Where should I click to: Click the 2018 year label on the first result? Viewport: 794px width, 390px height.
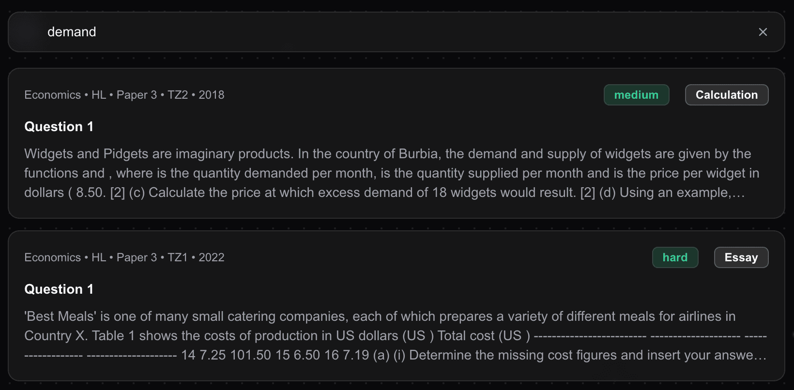coord(212,94)
